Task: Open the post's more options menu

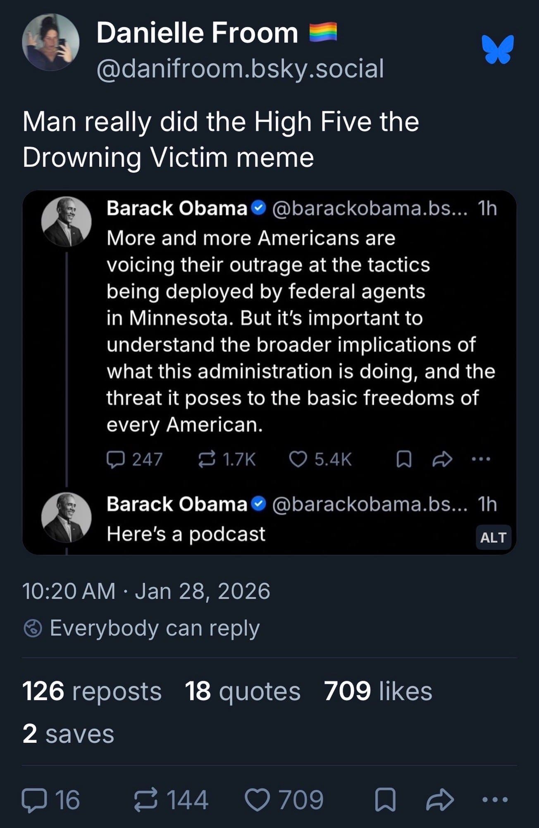Action: click(495, 800)
